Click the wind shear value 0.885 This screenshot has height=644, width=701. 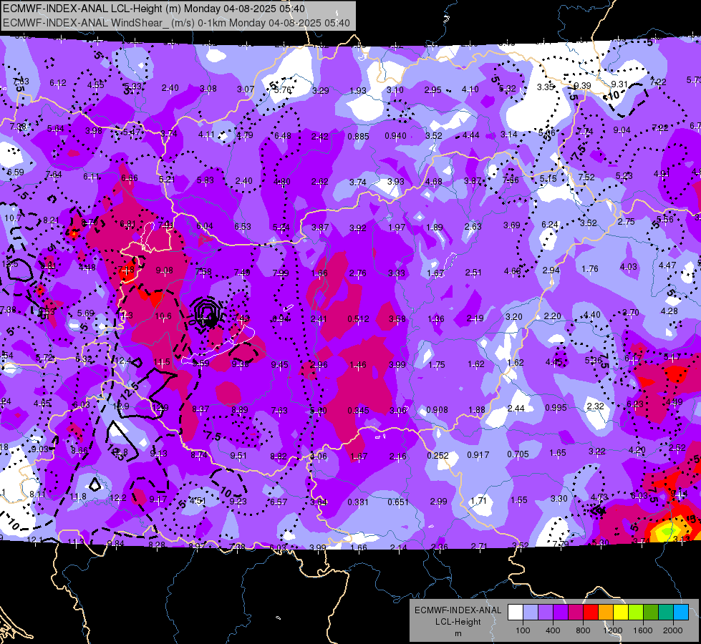coord(358,136)
